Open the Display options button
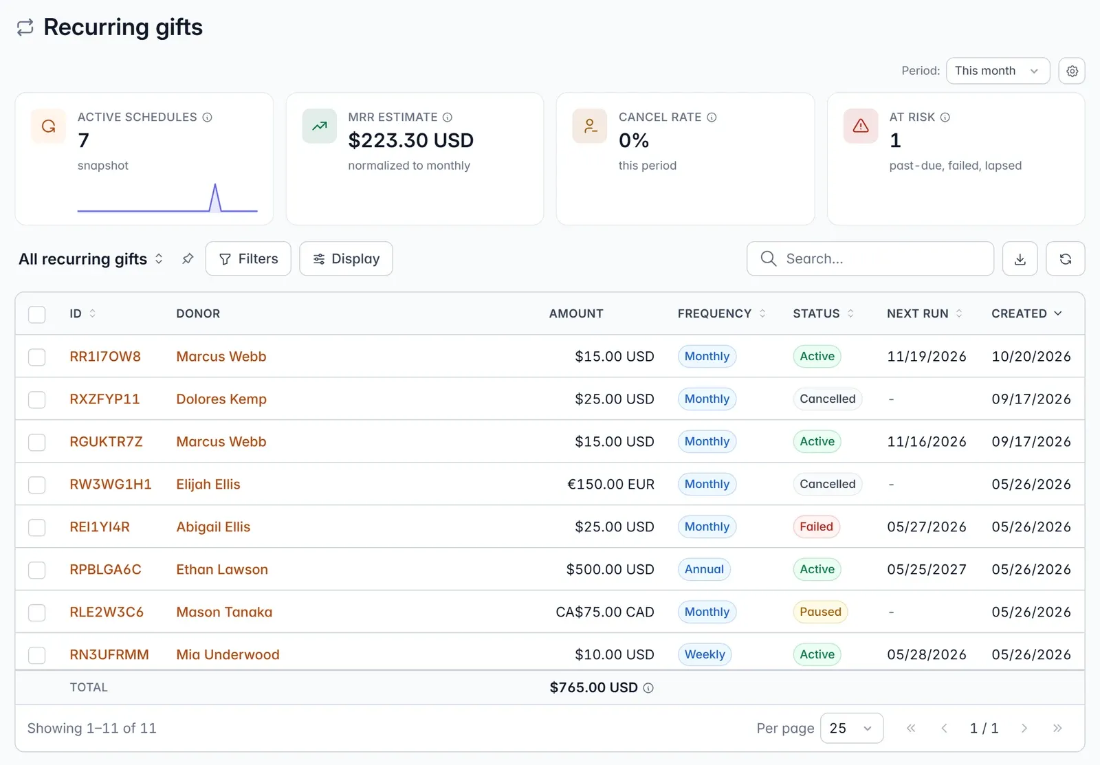 (346, 258)
